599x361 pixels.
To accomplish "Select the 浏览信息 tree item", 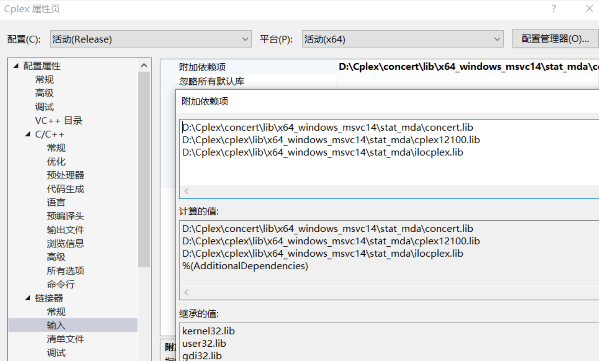I will pyautogui.click(x=66, y=243).
